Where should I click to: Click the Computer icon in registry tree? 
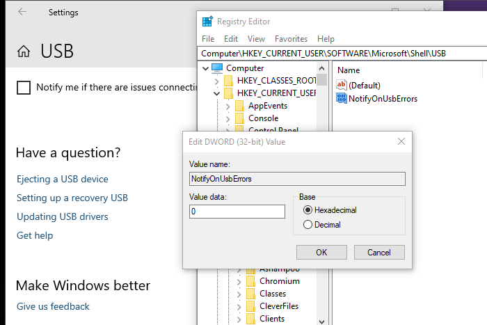217,68
